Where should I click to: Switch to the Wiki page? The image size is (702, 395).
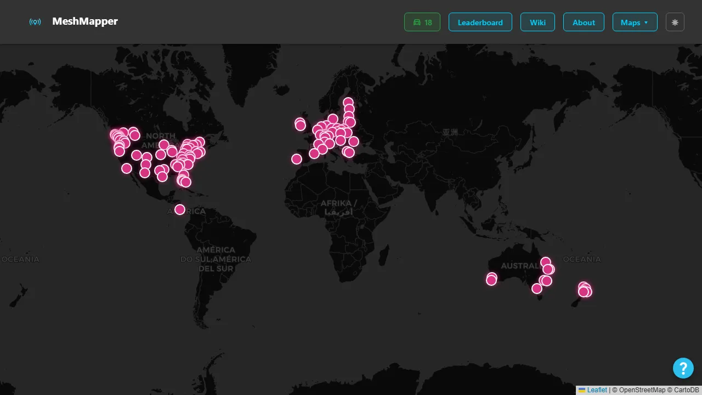(537, 22)
